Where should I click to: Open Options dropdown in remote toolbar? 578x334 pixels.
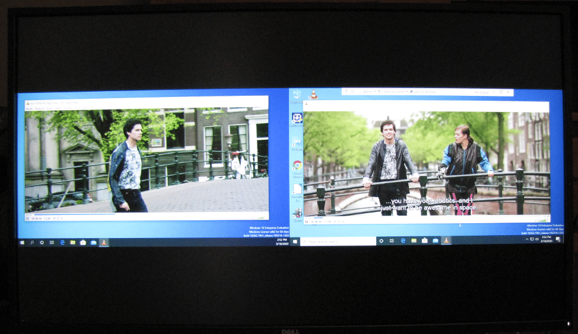(369, 92)
